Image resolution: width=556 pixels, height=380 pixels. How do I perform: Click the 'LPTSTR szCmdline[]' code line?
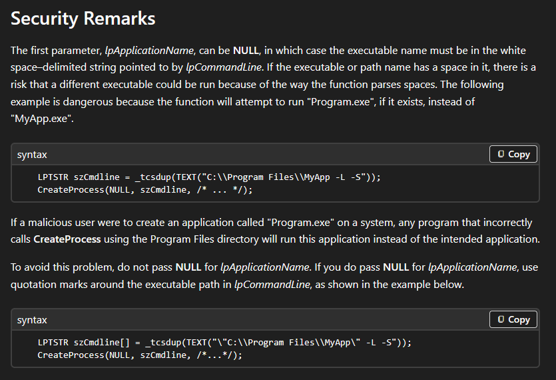[x=224, y=343]
